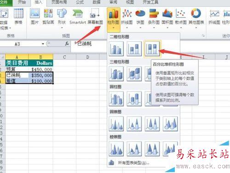Choose stacked cone chart under 圆锥图
Screen dimensions: 230x173
(x=134, y=124)
